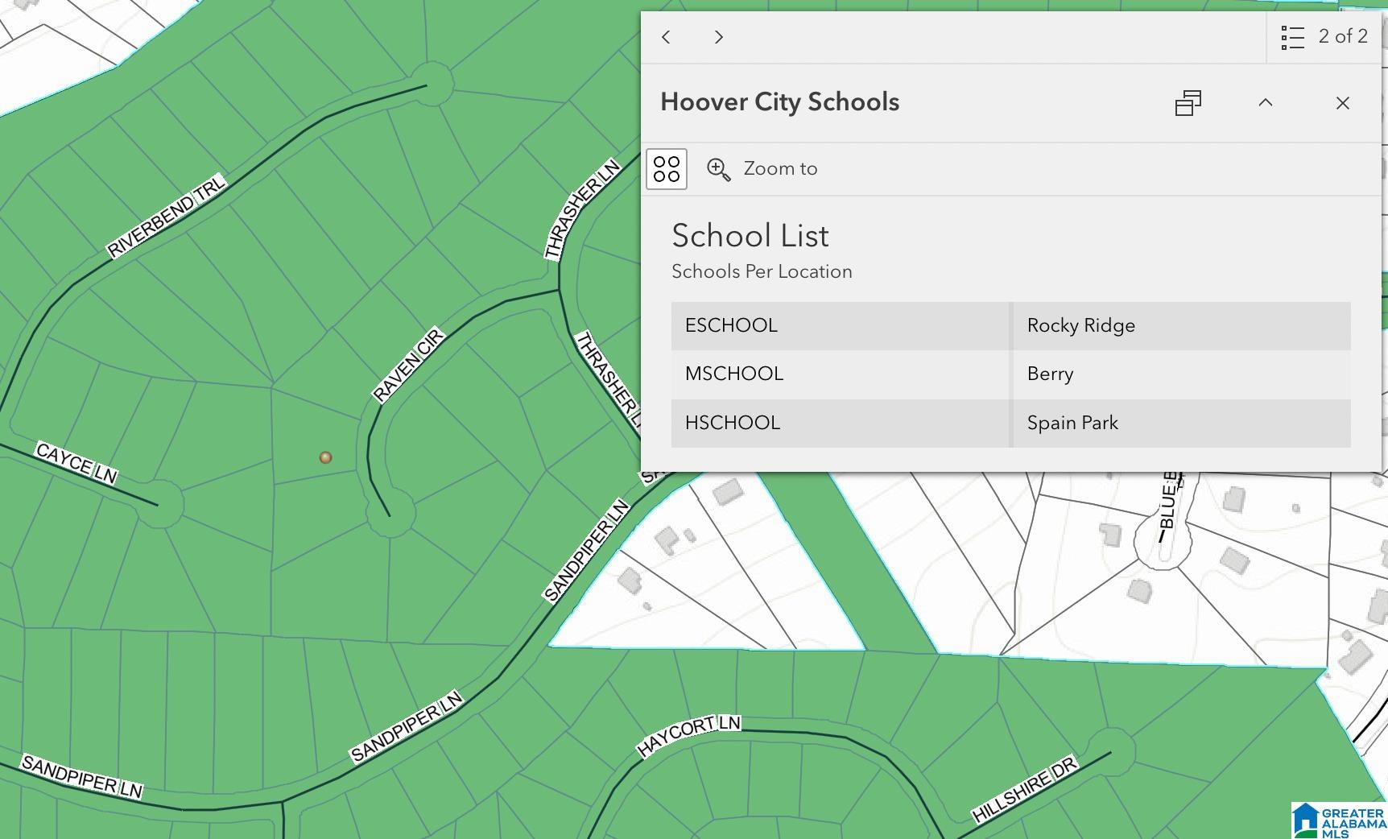Viewport: 1388px width, 839px height.
Task: Click the Rocky Ridge table cell
Action: coord(1182,326)
